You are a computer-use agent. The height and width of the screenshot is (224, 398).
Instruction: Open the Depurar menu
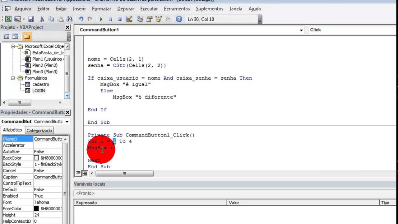126,9
